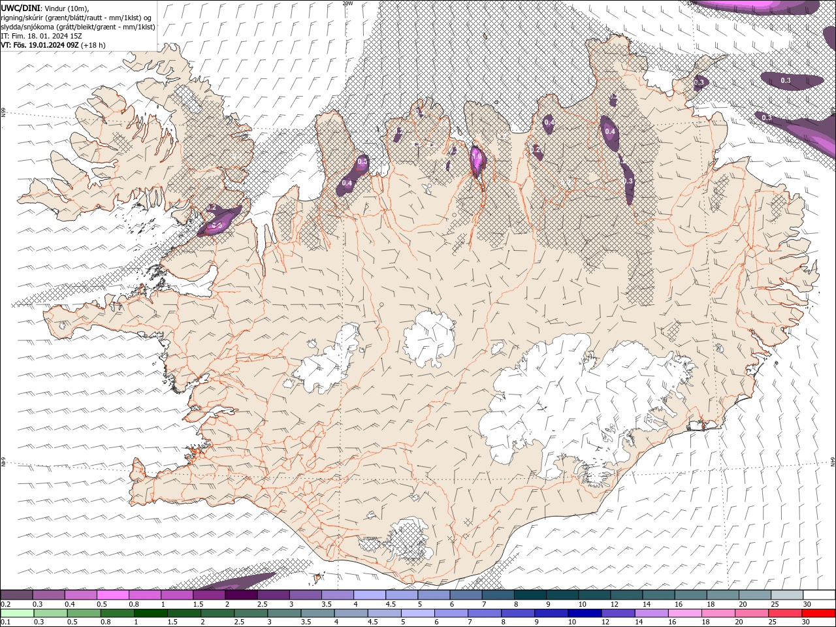Screen dimensions: 836x627
Task: Pick the light pink 16 swatch in green scale
Action: 685,613
